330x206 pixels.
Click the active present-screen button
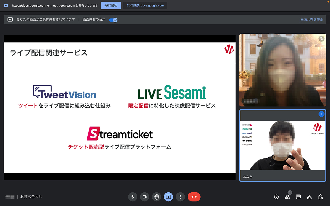tap(168, 197)
